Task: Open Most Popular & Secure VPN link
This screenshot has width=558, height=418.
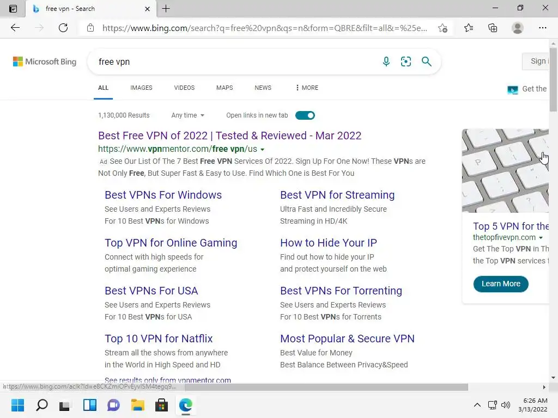Action: point(347,339)
